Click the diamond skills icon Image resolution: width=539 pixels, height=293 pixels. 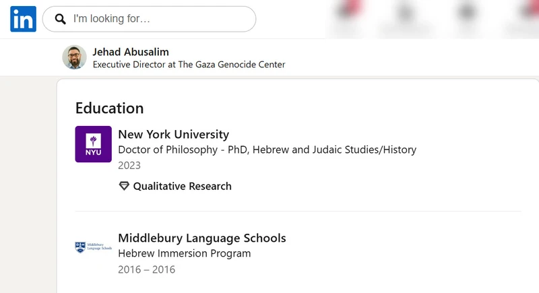click(x=124, y=186)
